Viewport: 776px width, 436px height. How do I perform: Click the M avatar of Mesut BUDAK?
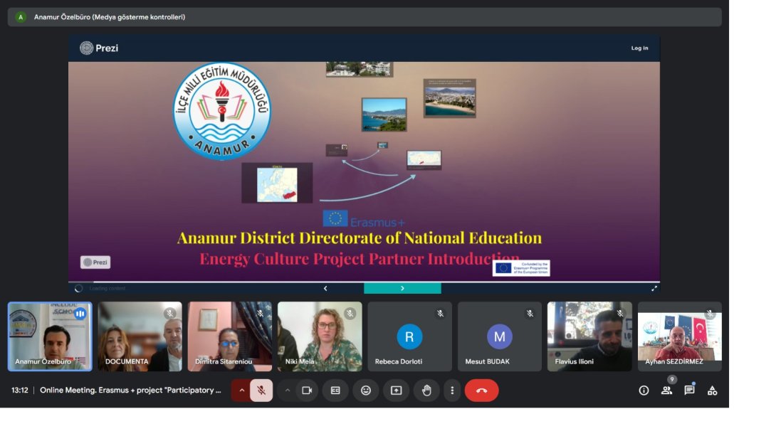click(x=499, y=336)
